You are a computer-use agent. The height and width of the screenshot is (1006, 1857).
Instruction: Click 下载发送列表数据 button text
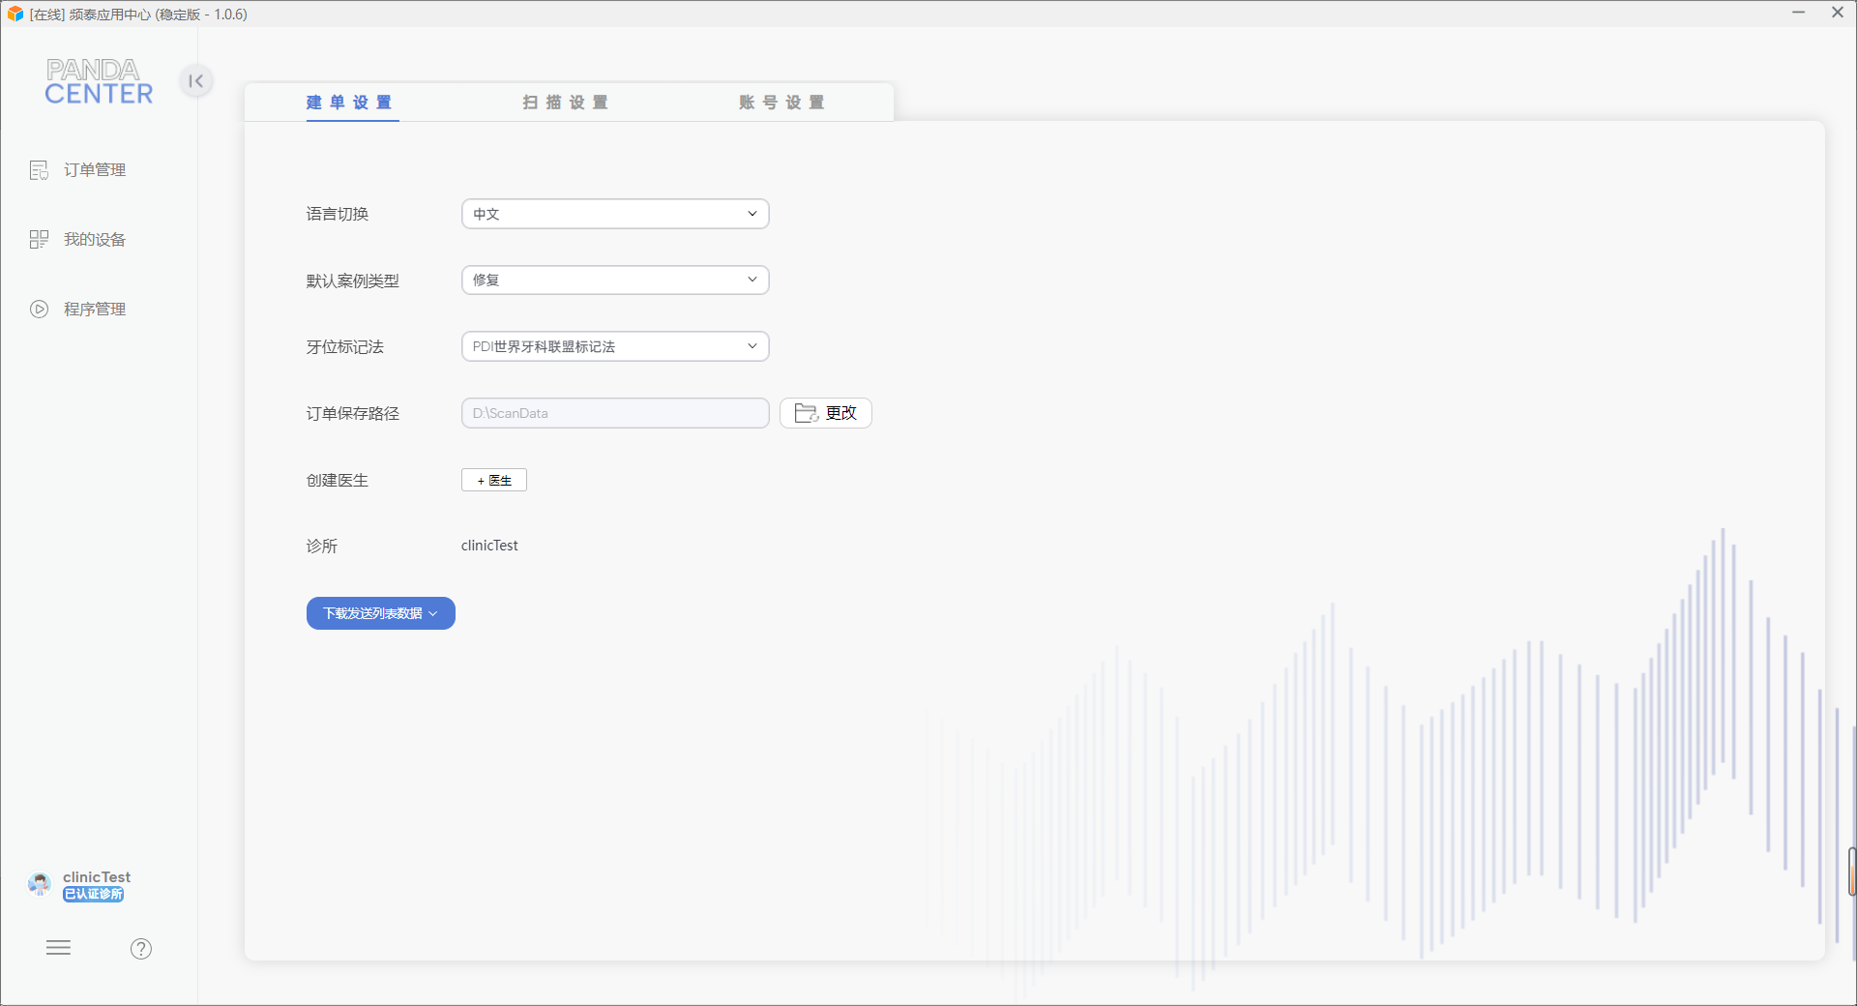point(372,614)
